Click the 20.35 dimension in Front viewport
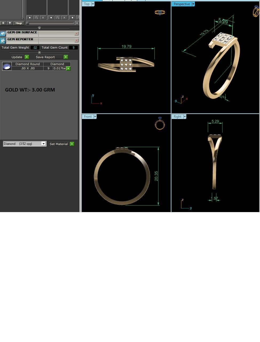This screenshot has width=260, height=342. pos(156,176)
